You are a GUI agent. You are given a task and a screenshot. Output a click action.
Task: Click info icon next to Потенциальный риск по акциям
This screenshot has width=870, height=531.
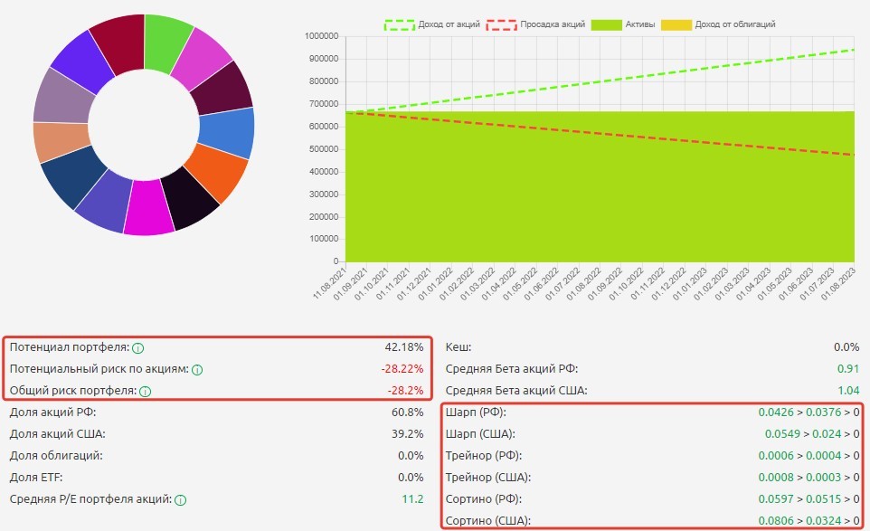pyautogui.click(x=197, y=369)
